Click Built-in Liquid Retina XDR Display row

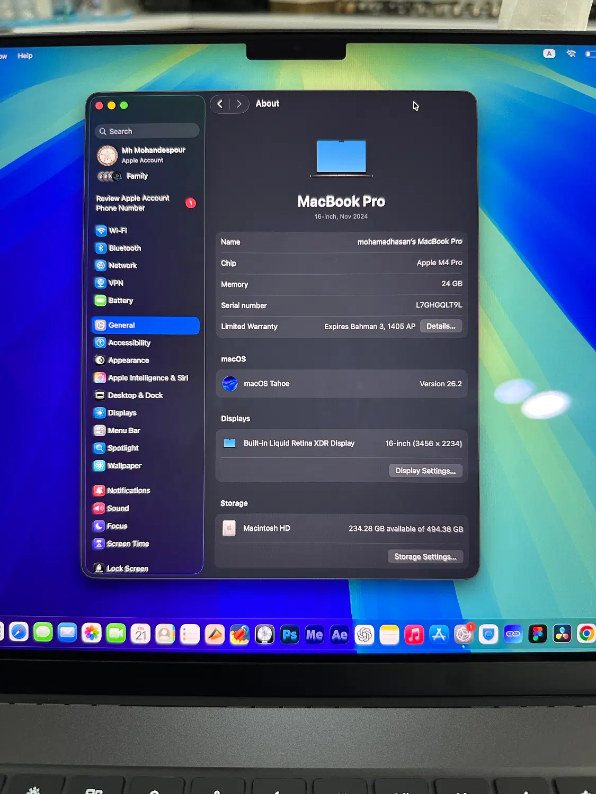pyautogui.click(x=342, y=444)
